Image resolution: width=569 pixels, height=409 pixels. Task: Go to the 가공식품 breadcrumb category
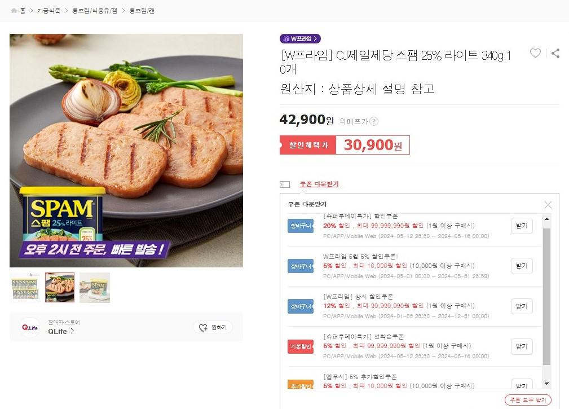pyautogui.click(x=48, y=11)
